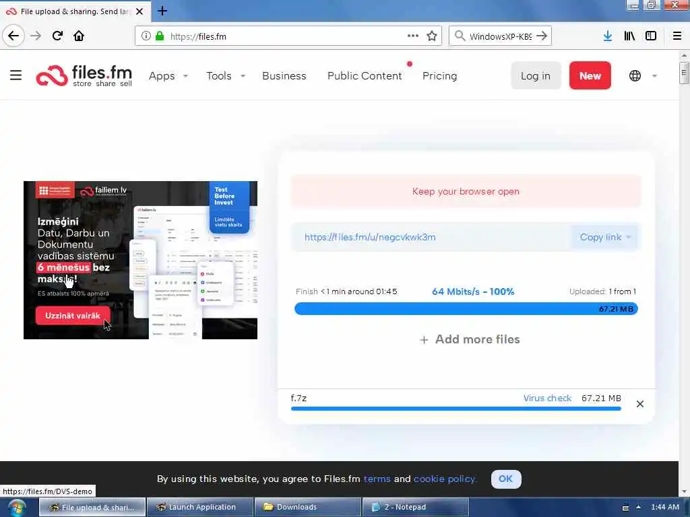690x517 pixels.
Task: Click the f.7z file progress bar
Action: (x=456, y=409)
